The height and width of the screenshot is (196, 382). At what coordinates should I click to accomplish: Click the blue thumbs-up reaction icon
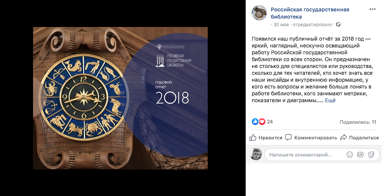click(x=255, y=122)
